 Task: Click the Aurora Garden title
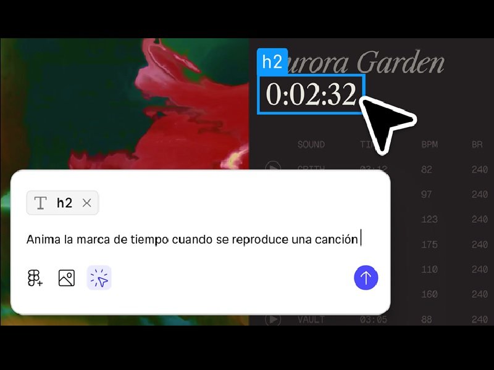(x=366, y=62)
